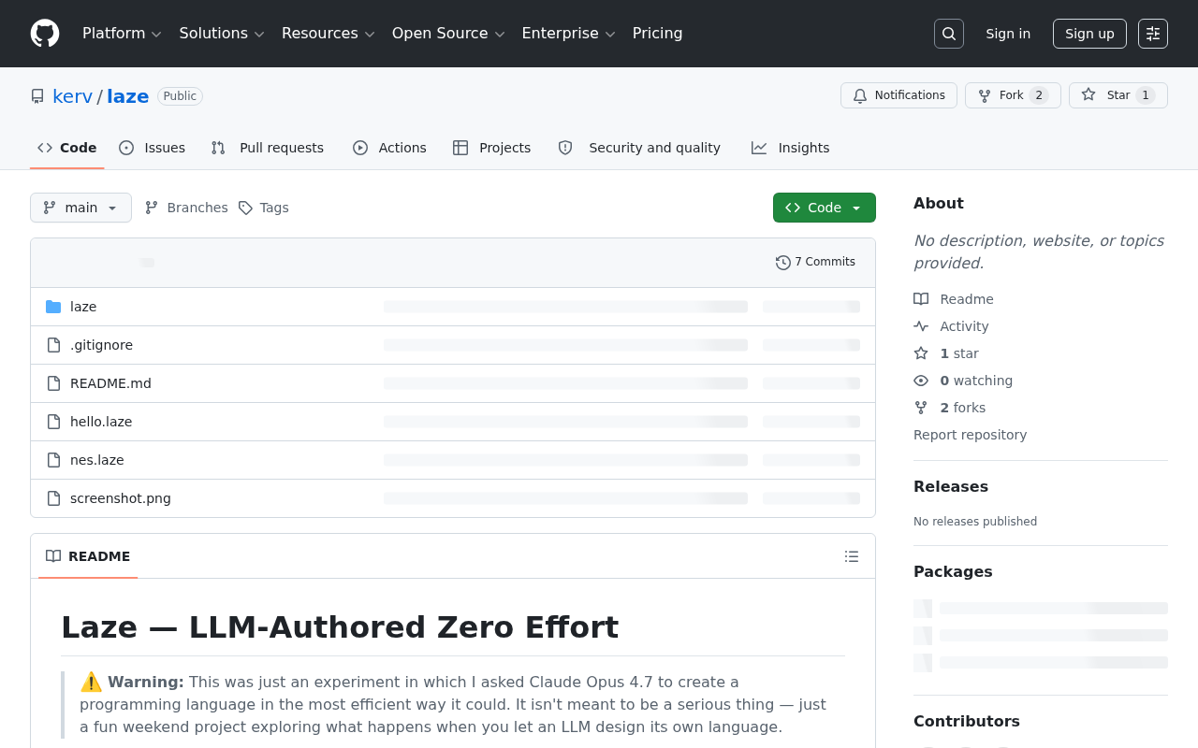Select the laze folder icon
Viewport: 1198px width, 748px height.
pos(53,307)
